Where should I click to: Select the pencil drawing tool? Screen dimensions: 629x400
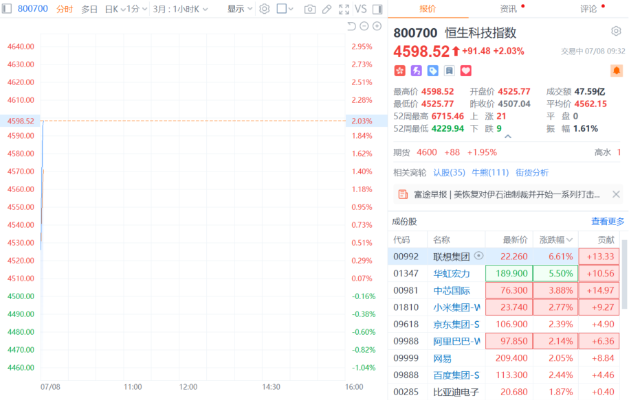tap(327, 9)
